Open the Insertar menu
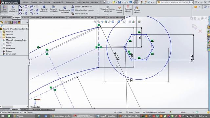 [47, 2]
